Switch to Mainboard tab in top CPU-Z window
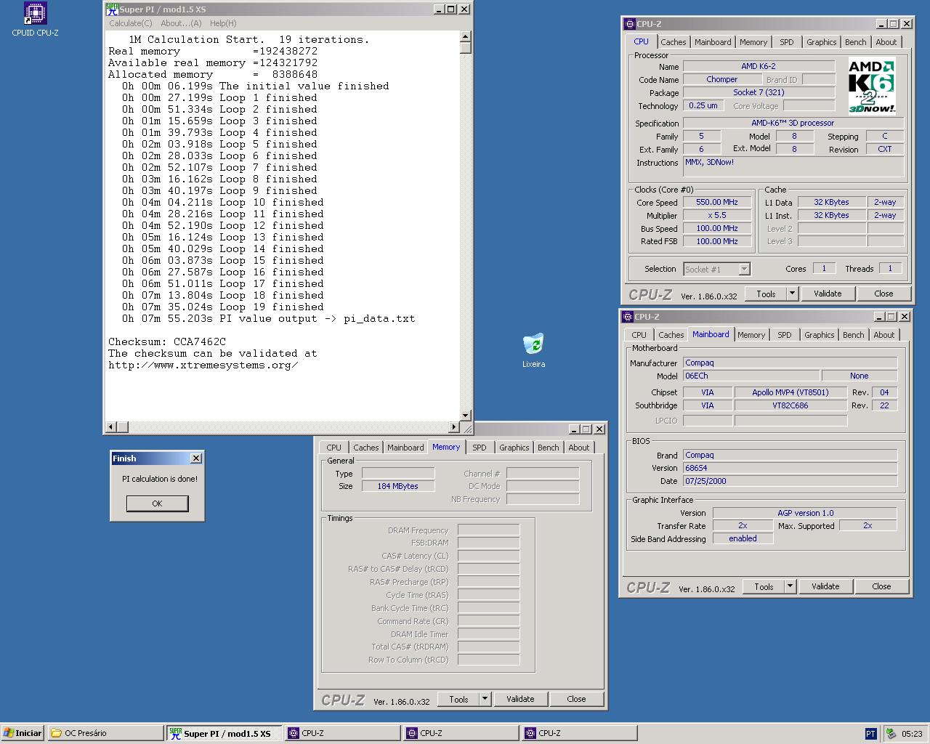 [713, 42]
